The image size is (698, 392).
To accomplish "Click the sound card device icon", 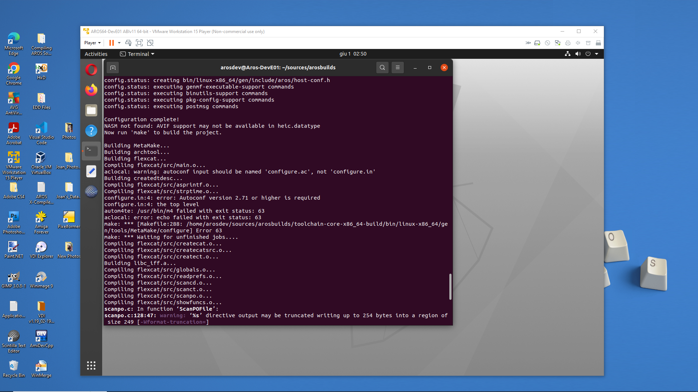I will (x=578, y=43).
